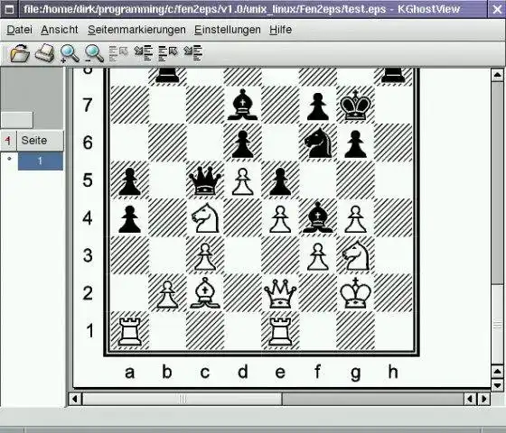Image resolution: width=506 pixels, height=433 pixels.
Task: Click the white queen on e2
Action: pos(280,293)
